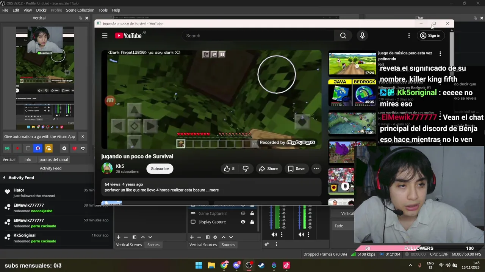This screenshot has width=485, height=272.
Task: Dismiss the Aitum App automation banner
Action: tap(83, 136)
